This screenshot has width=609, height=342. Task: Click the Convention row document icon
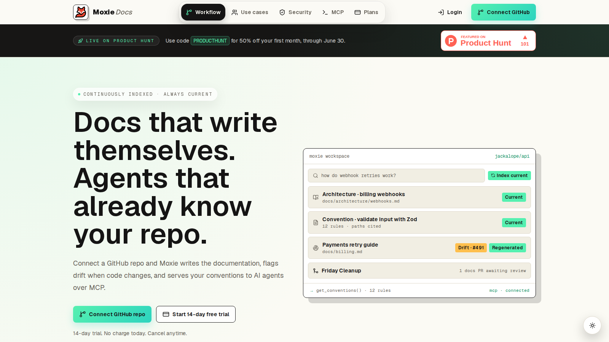coord(316,222)
